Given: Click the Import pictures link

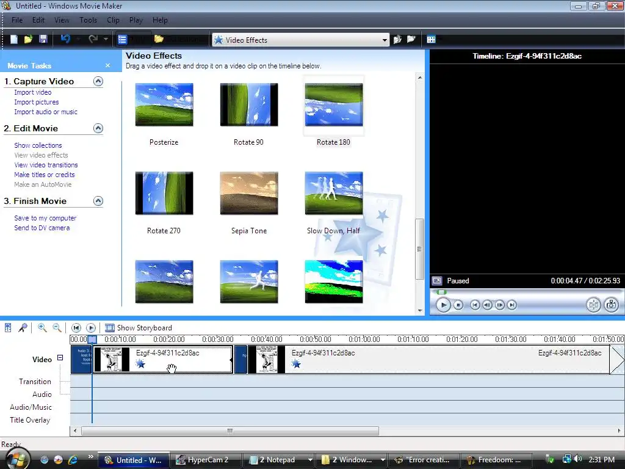Looking at the screenshot, I should pos(36,102).
